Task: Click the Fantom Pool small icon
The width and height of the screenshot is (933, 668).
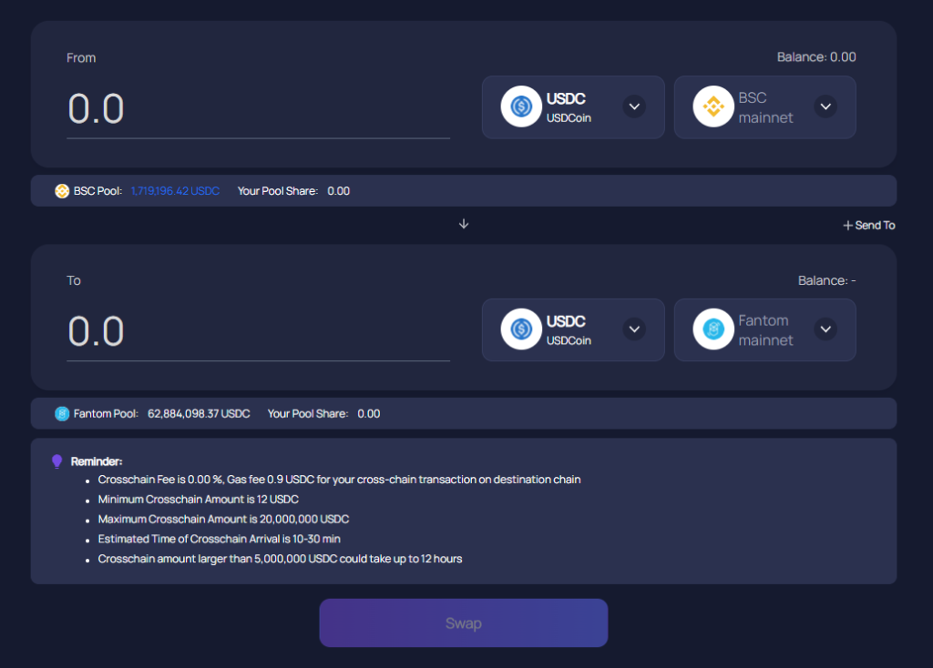Action: click(62, 414)
